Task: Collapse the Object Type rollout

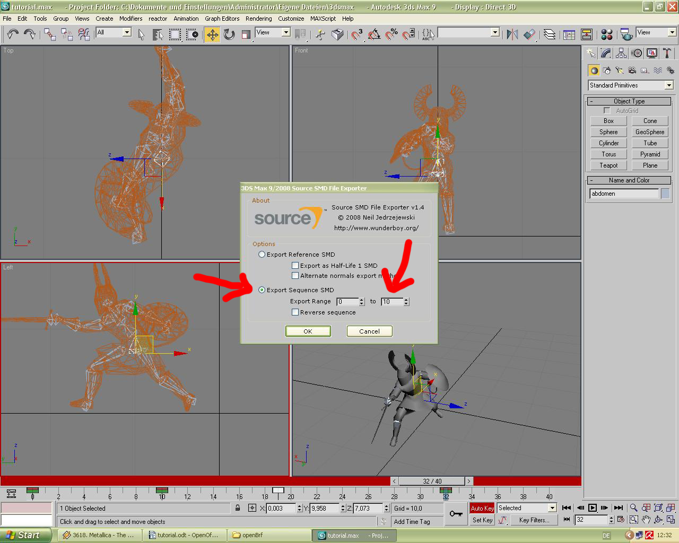Action: point(629,101)
